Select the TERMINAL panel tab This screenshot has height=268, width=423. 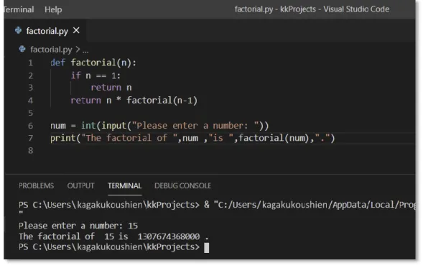click(125, 185)
